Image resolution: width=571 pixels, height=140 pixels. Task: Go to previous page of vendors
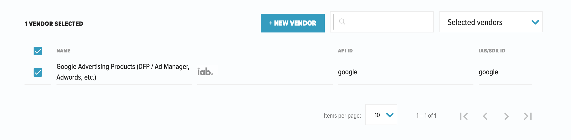pos(485,116)
